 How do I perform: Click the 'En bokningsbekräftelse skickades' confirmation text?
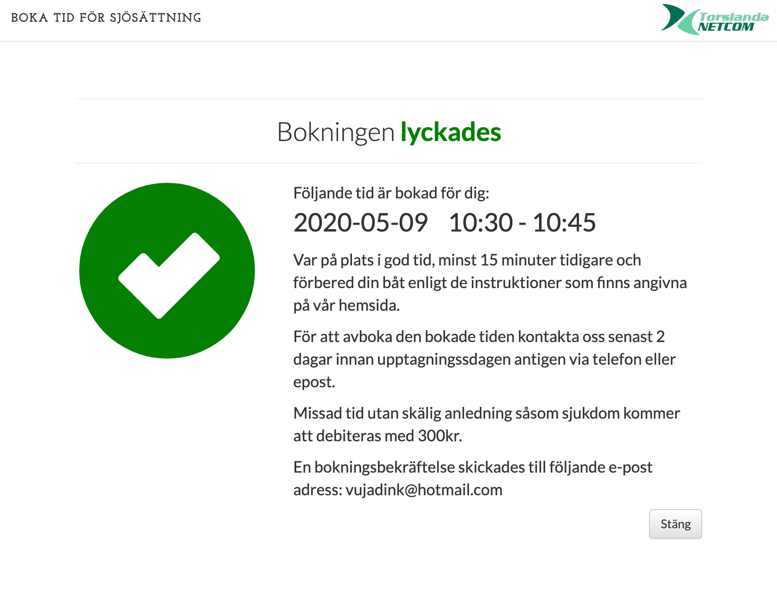[473, 478]
